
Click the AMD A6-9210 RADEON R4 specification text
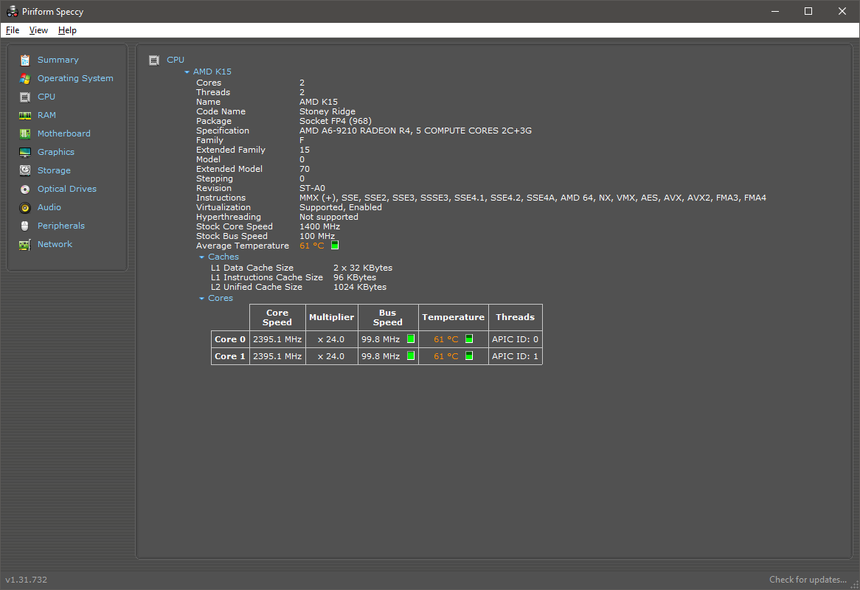[x=415, y=131]
